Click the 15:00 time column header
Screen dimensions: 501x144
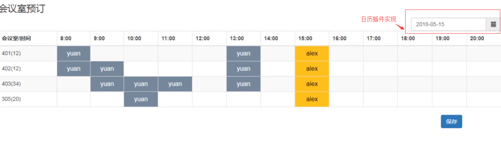pos(305,38)
